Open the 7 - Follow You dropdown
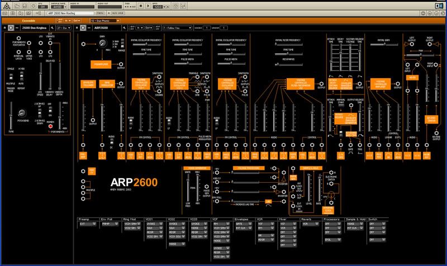 177,28
